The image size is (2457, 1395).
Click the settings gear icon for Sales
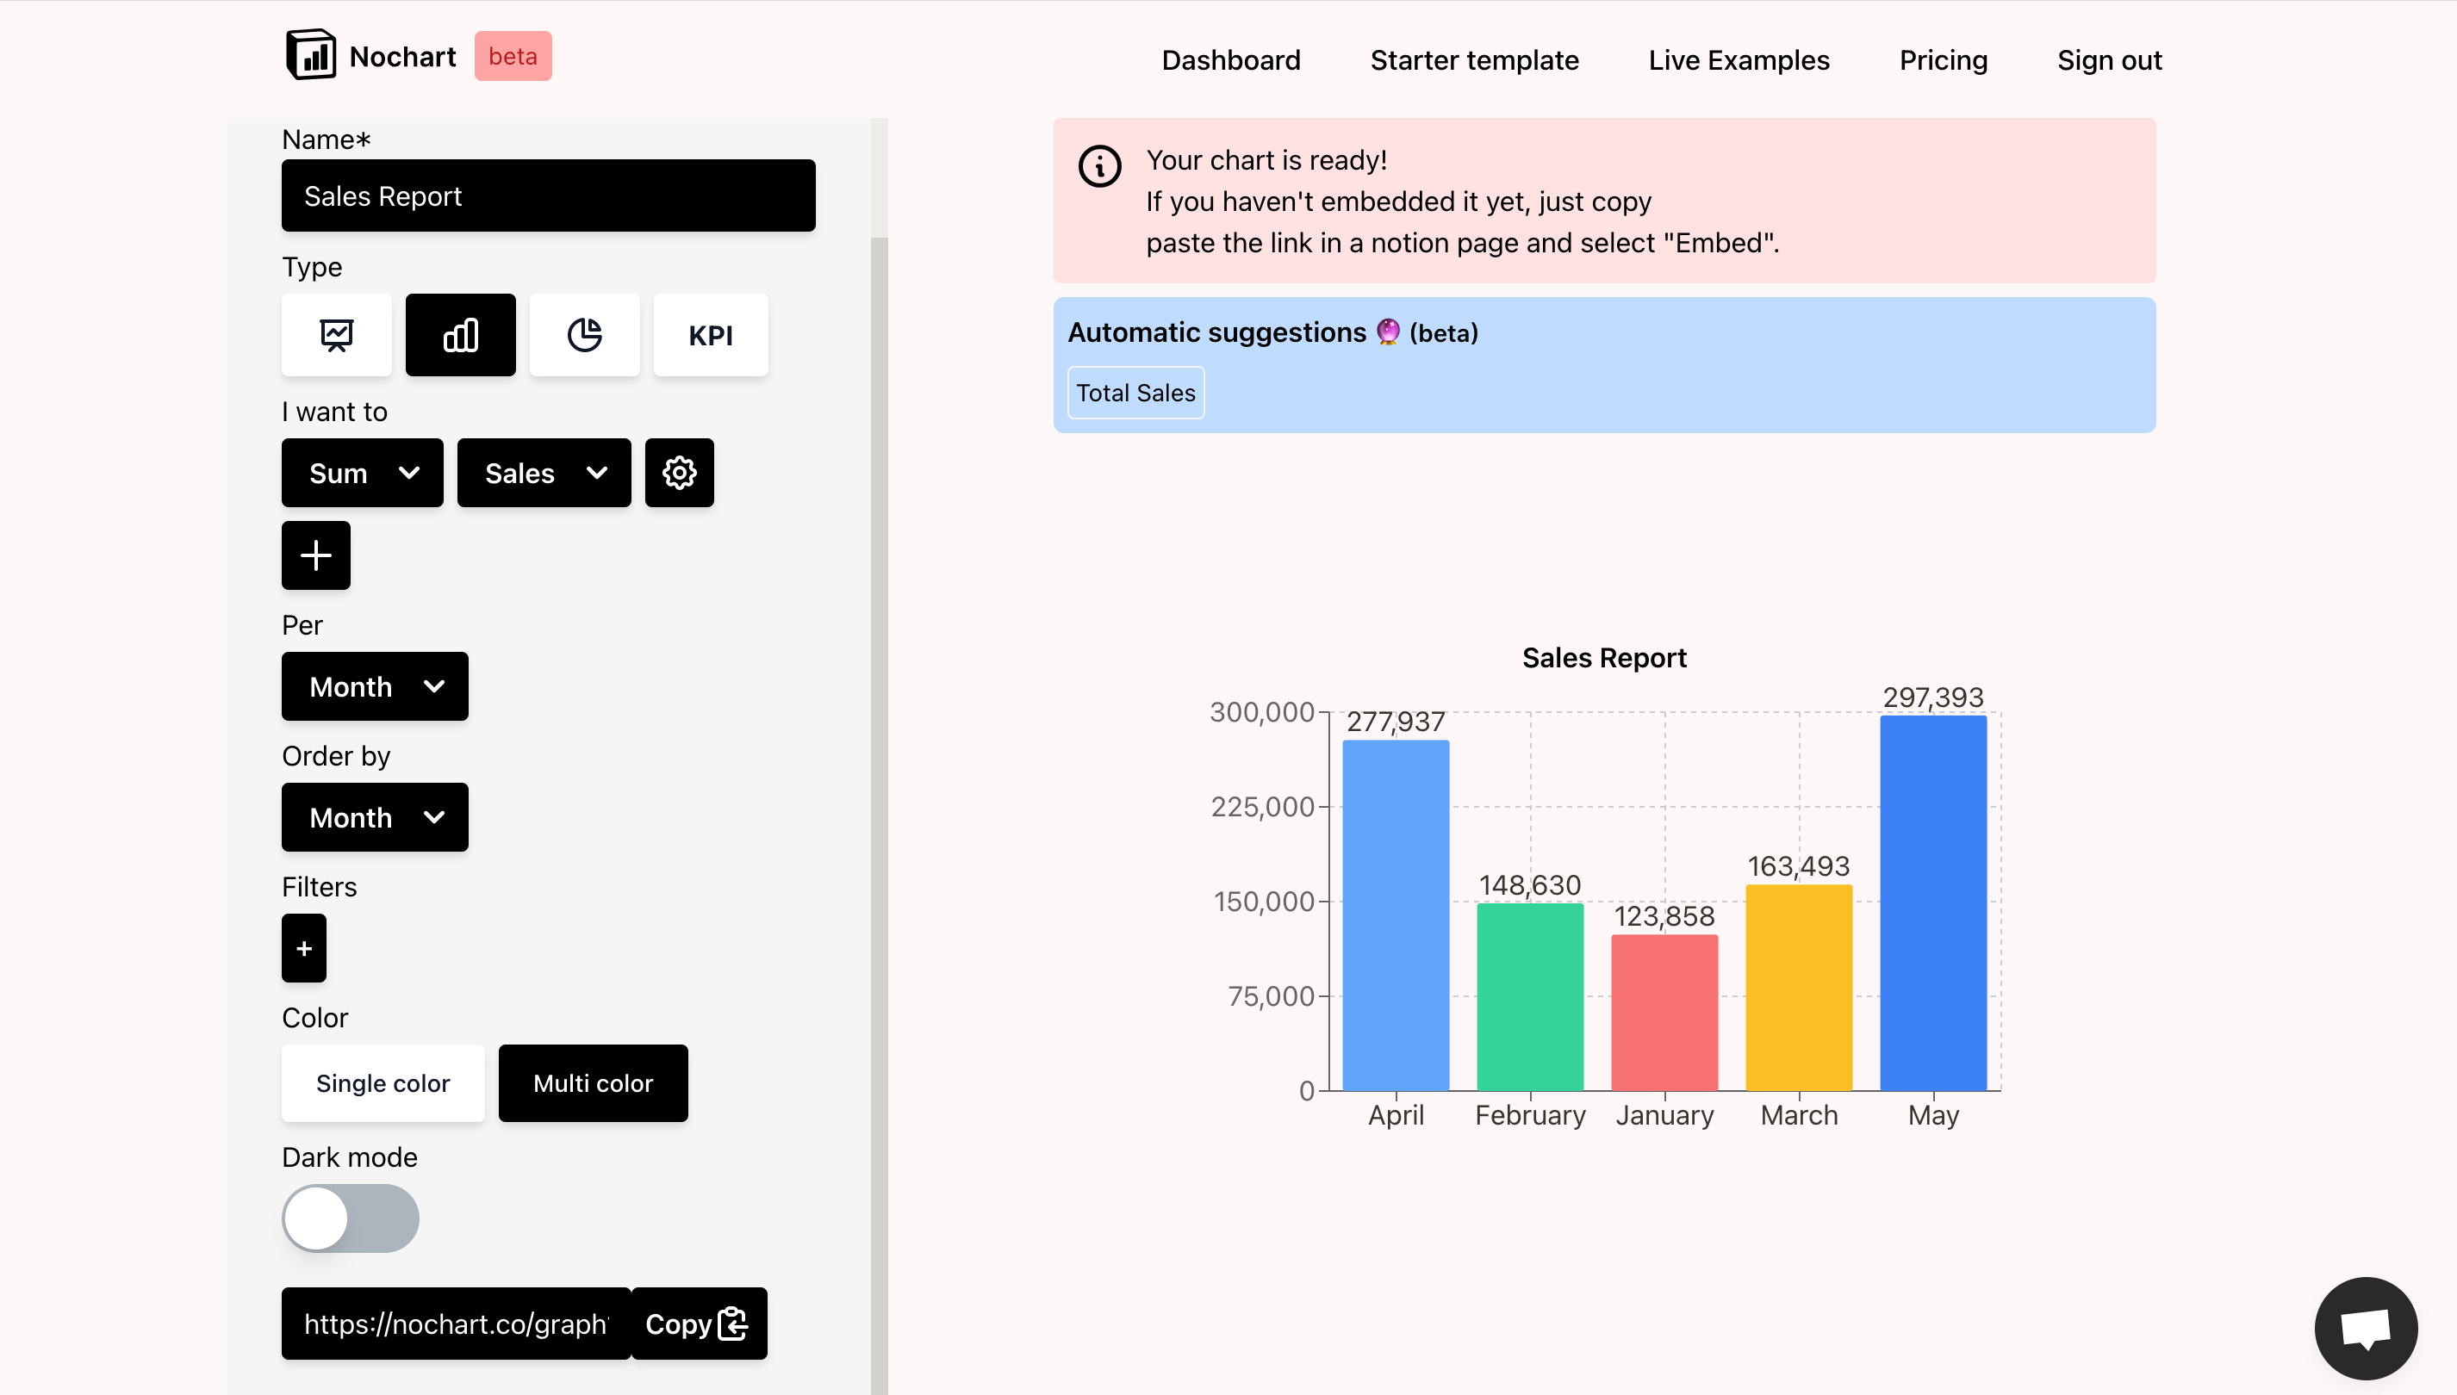coord(678,472)
